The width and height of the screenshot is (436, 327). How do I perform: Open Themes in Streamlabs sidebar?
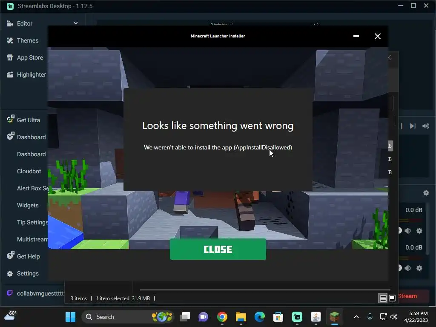click(x=28, y=40)
